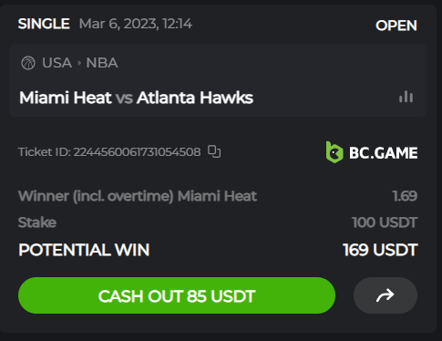442x341 pixels.
Task: Click the SINGLE bet type label
Action: [x=44, y=24]
